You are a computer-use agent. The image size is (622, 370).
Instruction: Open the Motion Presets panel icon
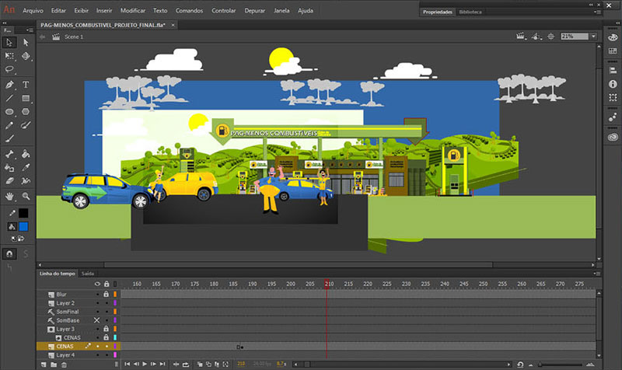pyautogui.click(x=613, y=117)
